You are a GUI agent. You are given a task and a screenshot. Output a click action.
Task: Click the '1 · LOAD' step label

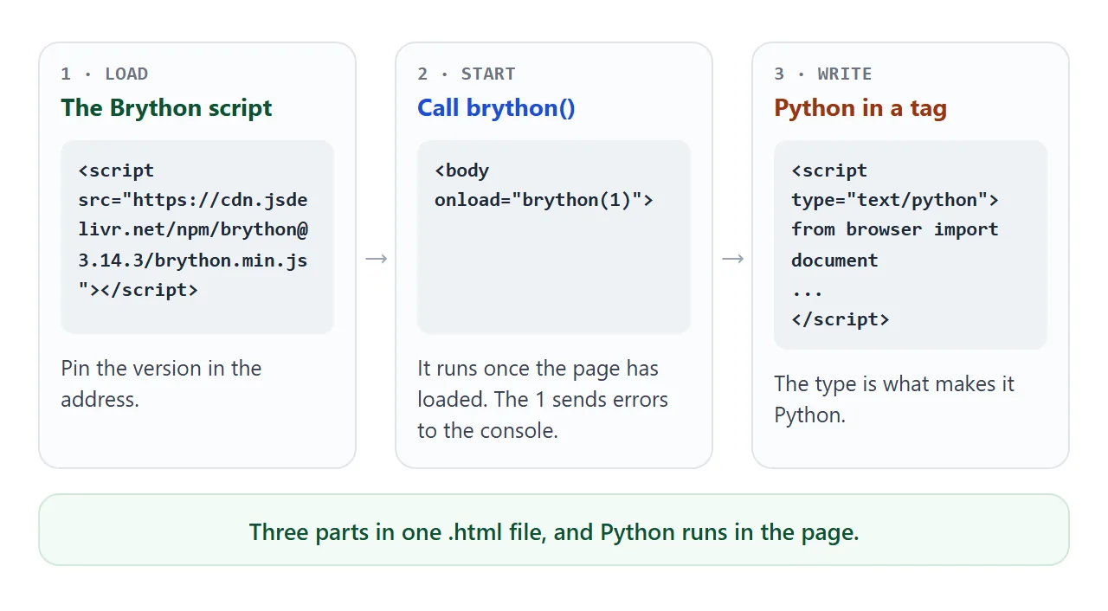click(105, 74)
